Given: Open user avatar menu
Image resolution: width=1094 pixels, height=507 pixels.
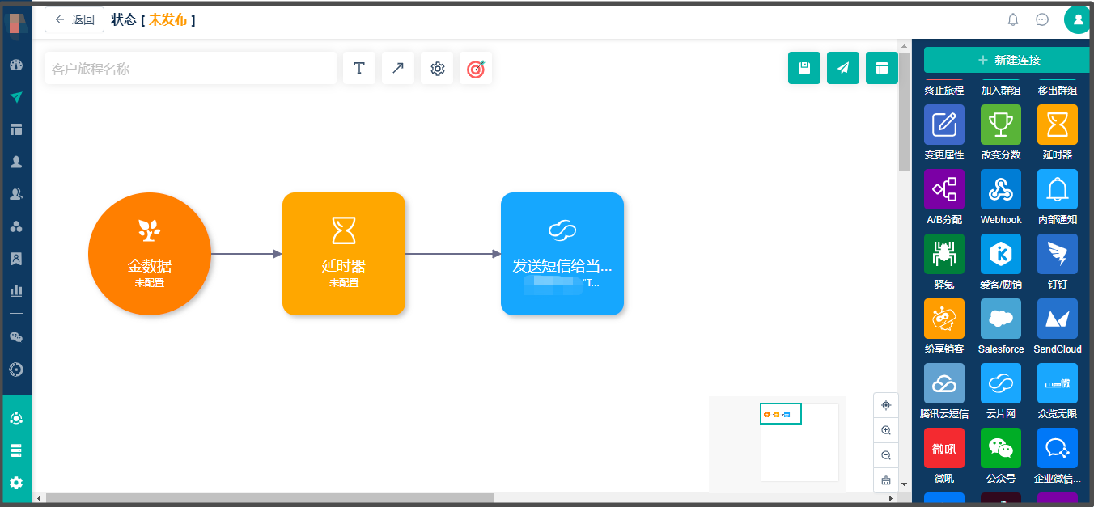Looking at the screenshot, I should point(1078,20).
